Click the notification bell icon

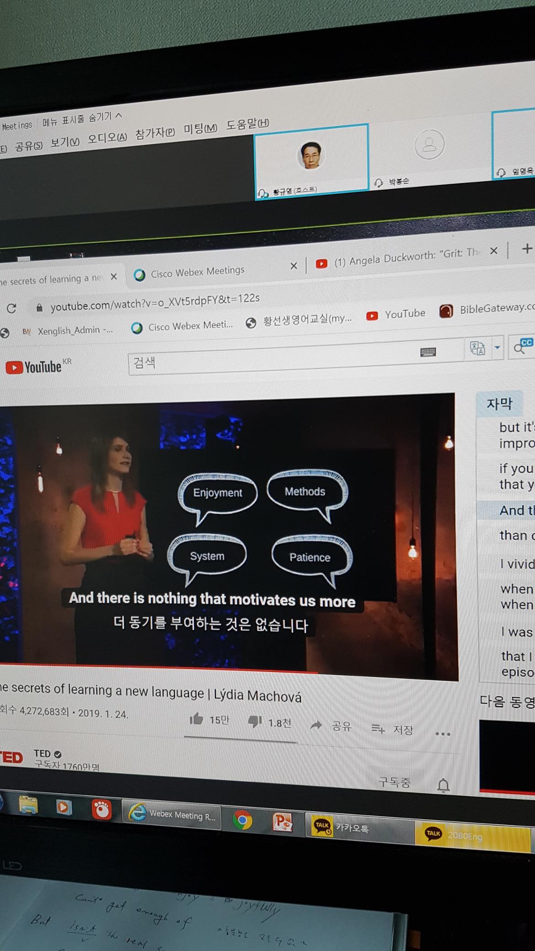tap(443, 785)
